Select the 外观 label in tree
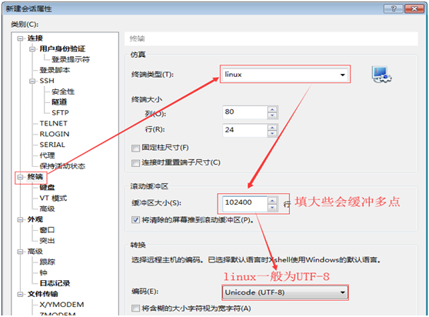429x317 pixels. (35, 219)
